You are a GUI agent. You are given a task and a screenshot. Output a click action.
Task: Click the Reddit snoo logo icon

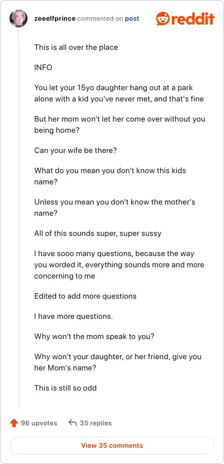[162, 18]
